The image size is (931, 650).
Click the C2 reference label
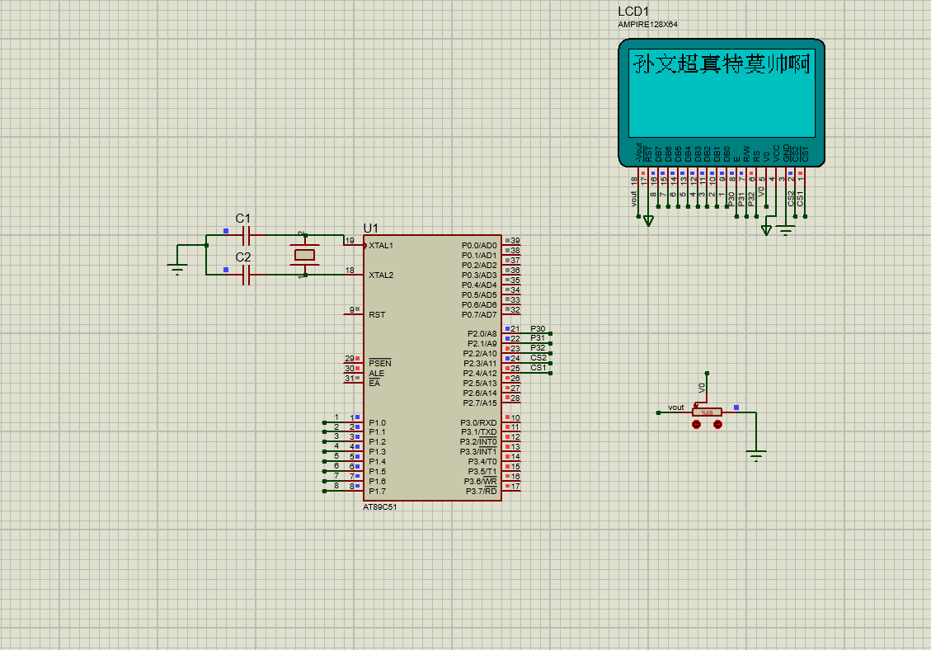[x=242, y=257]
